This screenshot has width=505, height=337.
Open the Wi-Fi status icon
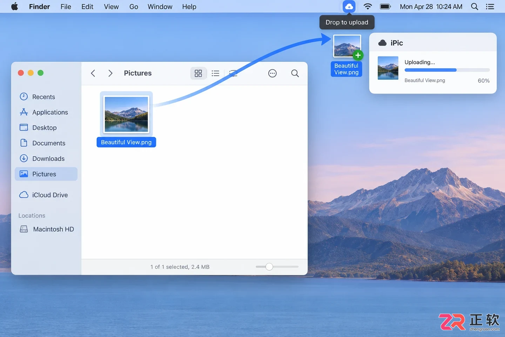click(x=368, y=6)
